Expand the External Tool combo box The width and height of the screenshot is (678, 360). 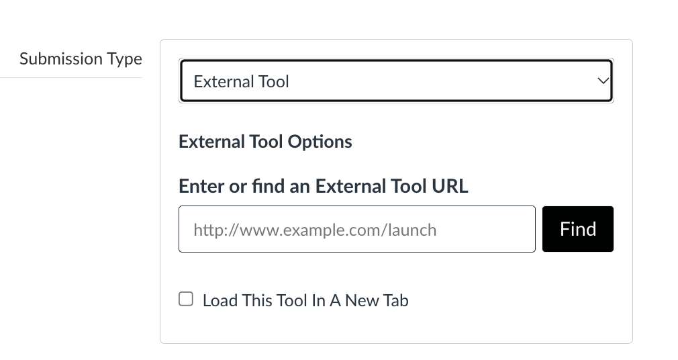click(396, 81)
